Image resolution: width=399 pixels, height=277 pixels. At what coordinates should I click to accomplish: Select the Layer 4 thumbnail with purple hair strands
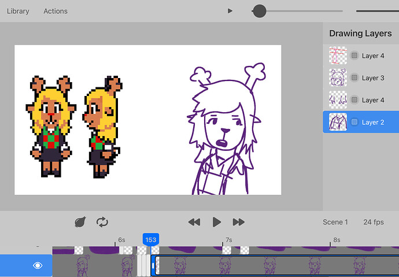pos(338,100)
